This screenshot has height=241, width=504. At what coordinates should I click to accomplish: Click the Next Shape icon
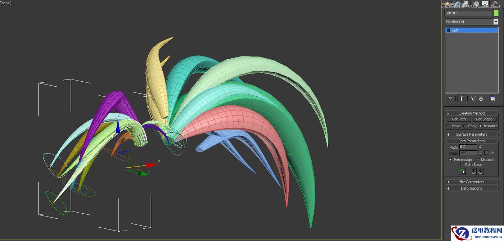[481, 172]
